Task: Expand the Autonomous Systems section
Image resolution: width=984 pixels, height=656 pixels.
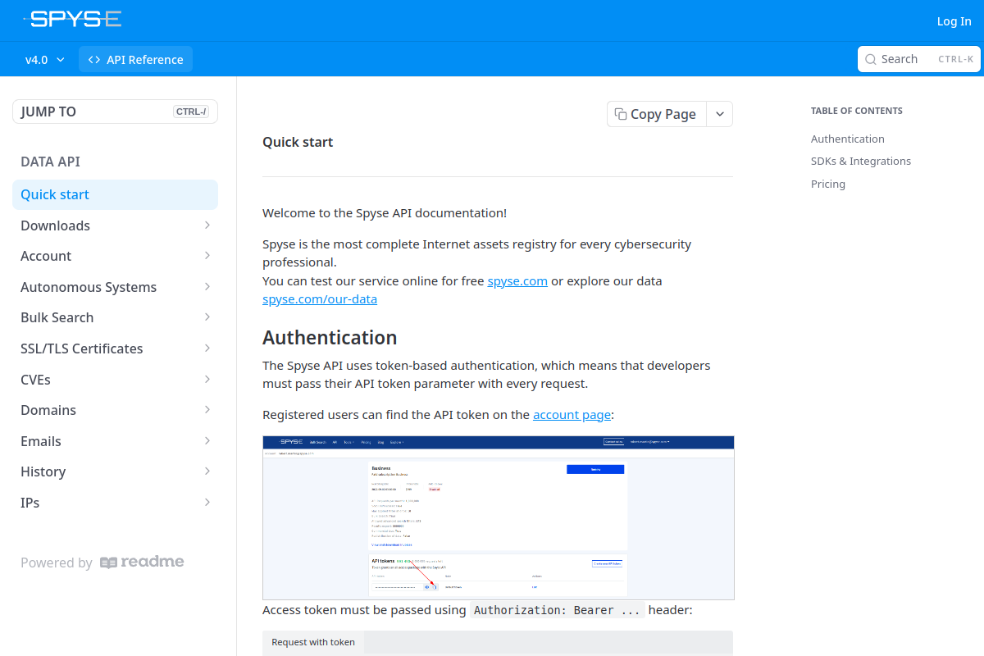Action: (207, 287)
